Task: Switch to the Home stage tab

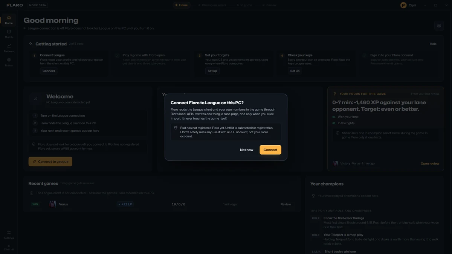Action: 181,5
